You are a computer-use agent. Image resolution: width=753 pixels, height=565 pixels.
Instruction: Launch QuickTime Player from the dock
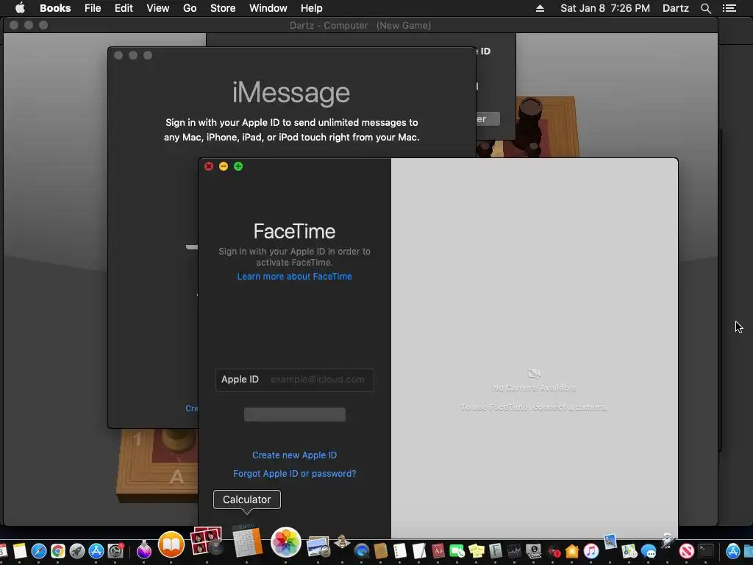[362, 551]
